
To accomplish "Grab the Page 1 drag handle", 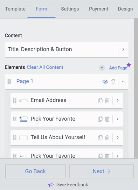I will tap(9, 82).
